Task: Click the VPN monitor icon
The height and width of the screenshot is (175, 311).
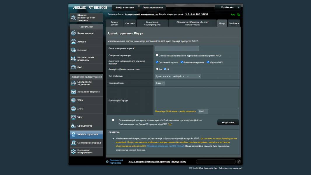Action: 74,117
